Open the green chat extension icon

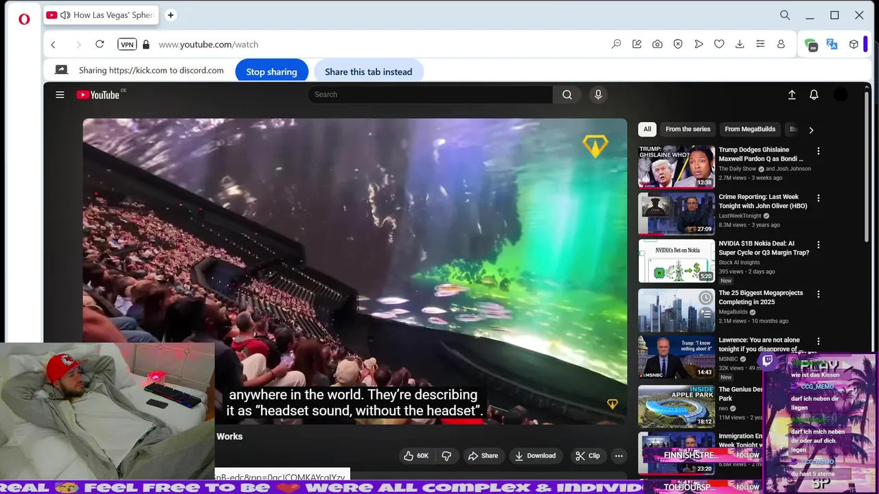click(811, 45)
